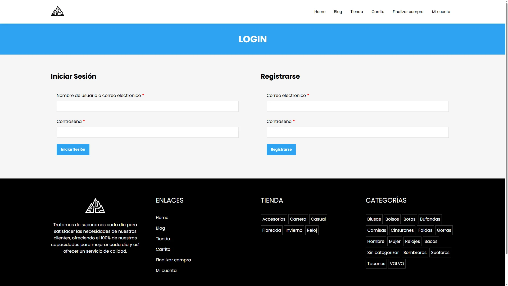Open the Cinturones category
508x286 pixels.
(402, 230)
